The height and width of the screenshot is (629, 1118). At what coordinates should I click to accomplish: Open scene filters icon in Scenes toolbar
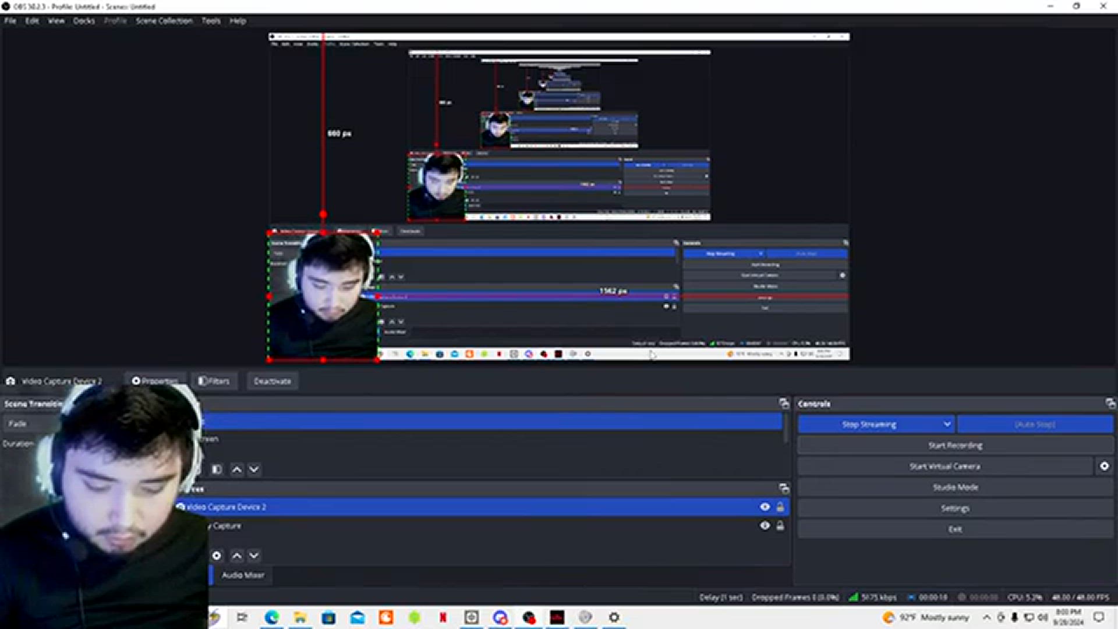217,469
